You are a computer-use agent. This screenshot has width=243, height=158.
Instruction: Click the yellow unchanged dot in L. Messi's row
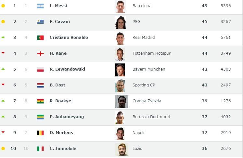(3, 6)
